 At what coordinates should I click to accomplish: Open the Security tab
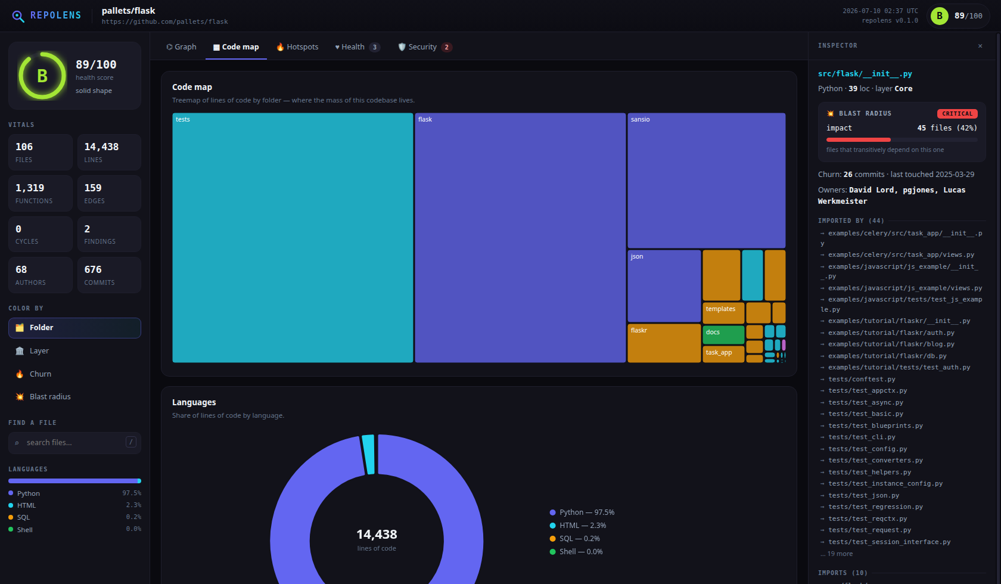pyautogui.click(x=425, y=47)
